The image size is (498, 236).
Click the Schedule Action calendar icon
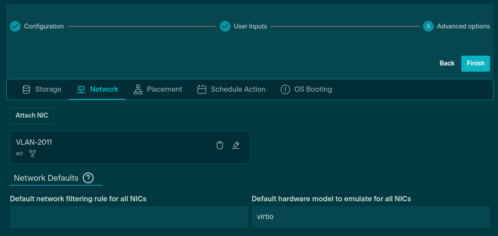[202, 90]
